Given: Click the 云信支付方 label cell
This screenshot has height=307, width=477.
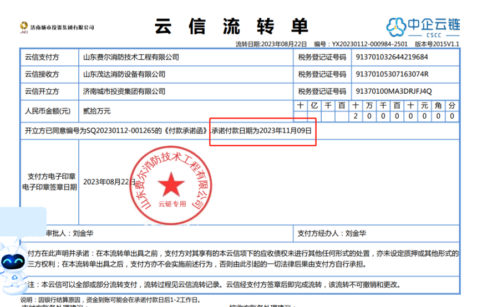Looking at the screenshot, I should click(49, 57).
